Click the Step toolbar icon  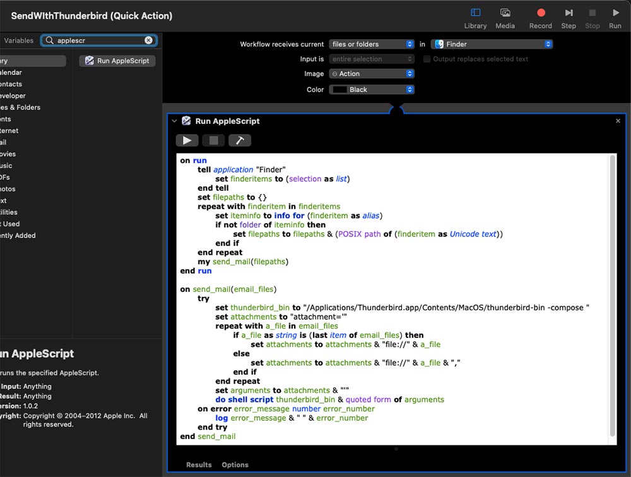pos(569,13)
